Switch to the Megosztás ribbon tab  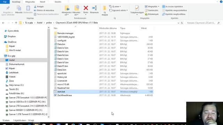tap(30, 2)
